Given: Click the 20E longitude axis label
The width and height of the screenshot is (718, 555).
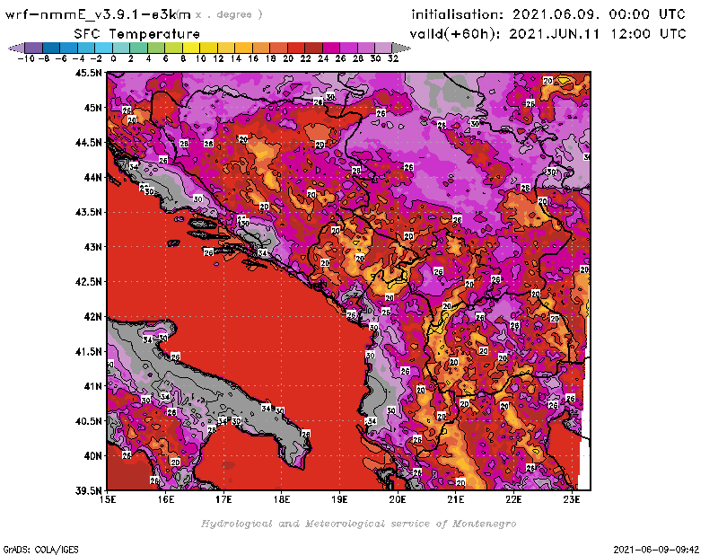Looking at the screenshot, I should click(x=398, y=499).
